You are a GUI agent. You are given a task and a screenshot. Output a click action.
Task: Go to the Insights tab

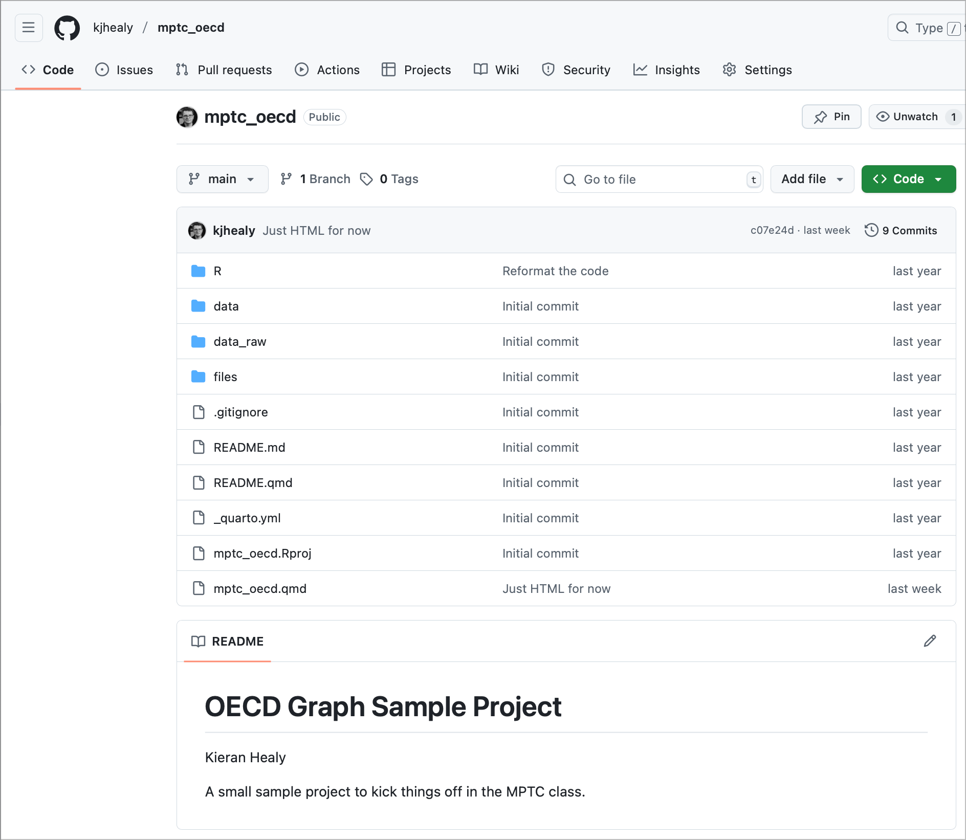click(667, 70)
